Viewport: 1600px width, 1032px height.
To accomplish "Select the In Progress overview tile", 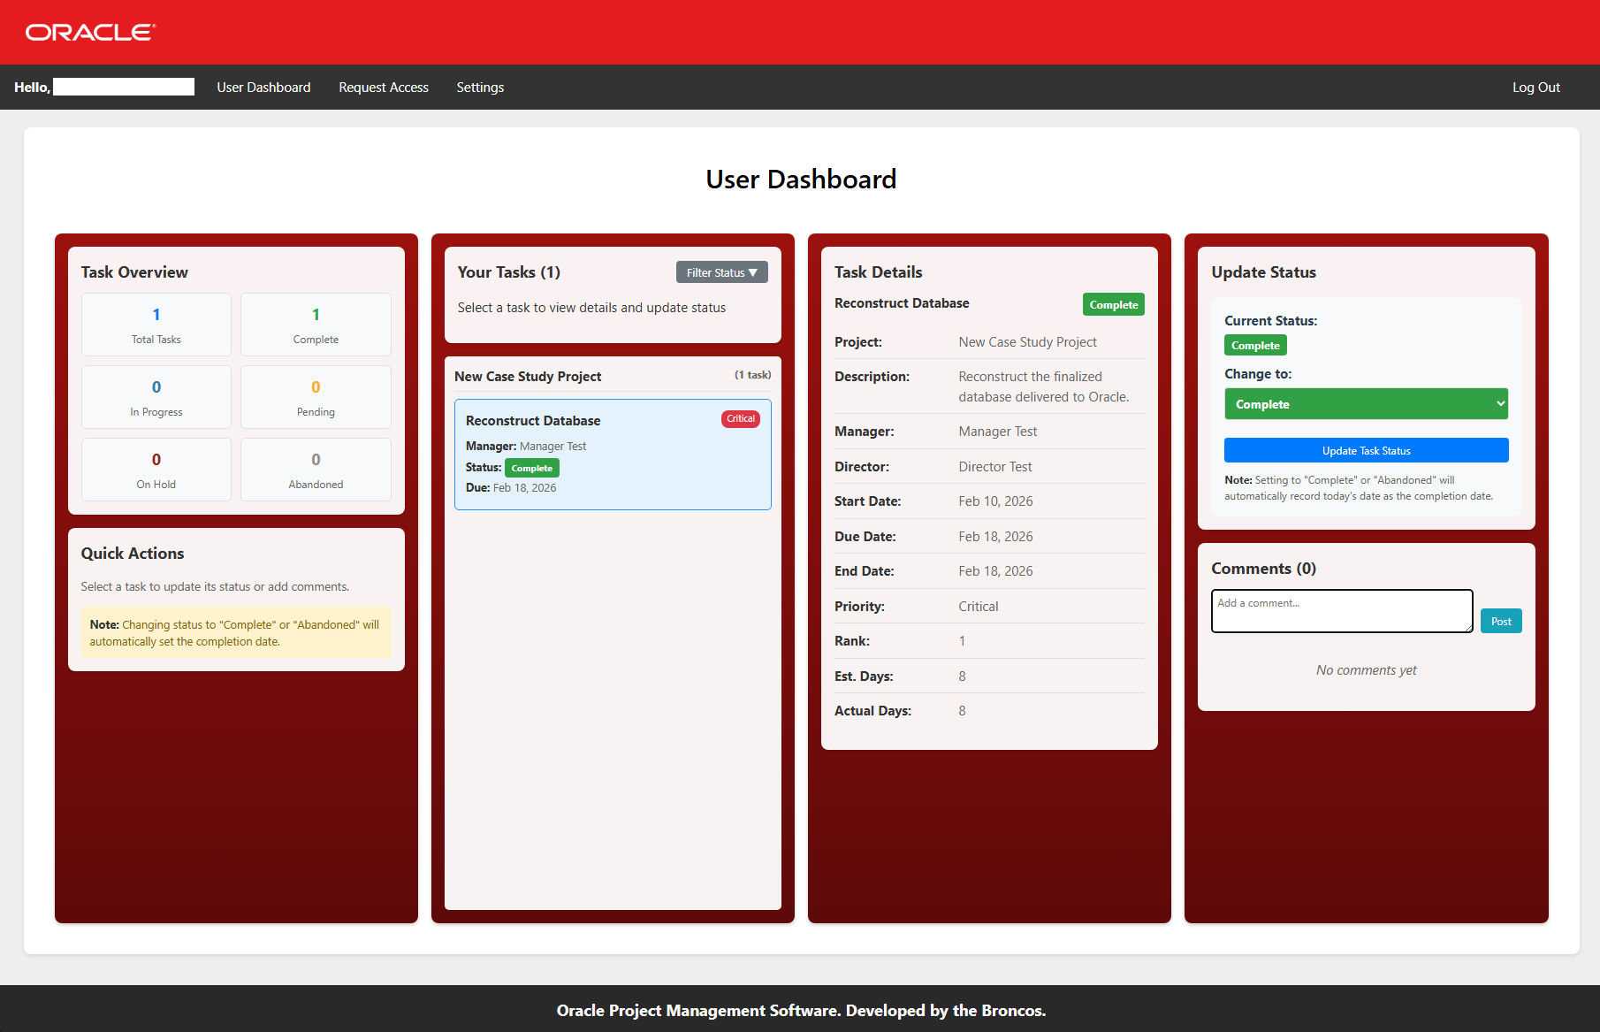I will [x=156, y=397].
